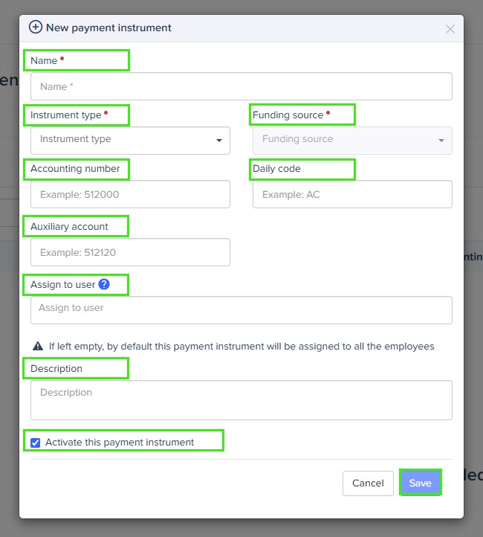Image resolution: width=483 pixels, height=537 pixels.
Task: Focus the Name text field
Action: tap(241, 86)
